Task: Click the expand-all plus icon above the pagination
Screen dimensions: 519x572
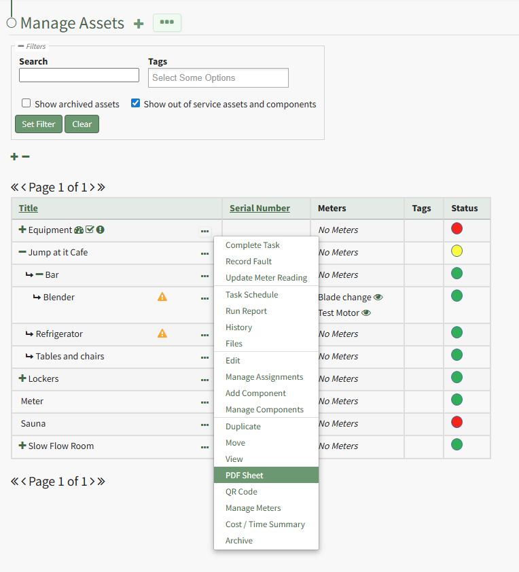Action: point(14,157)
